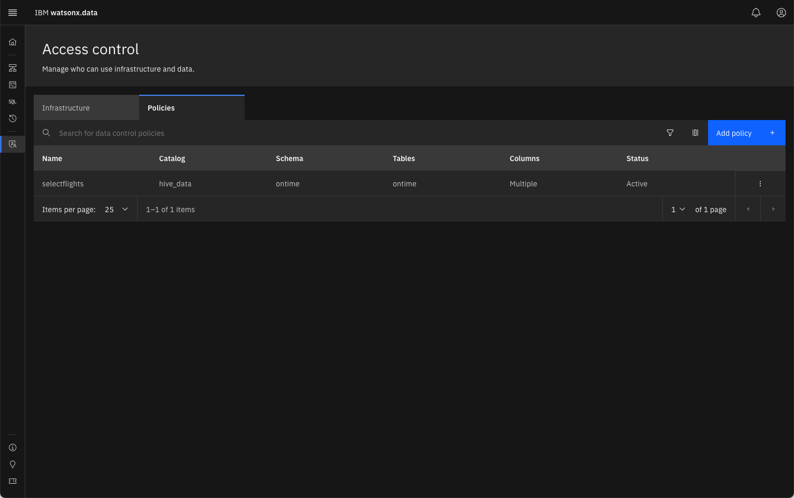Open the hamburger navigation menu
The image size is (794, 498).
[x=13, y=13]
